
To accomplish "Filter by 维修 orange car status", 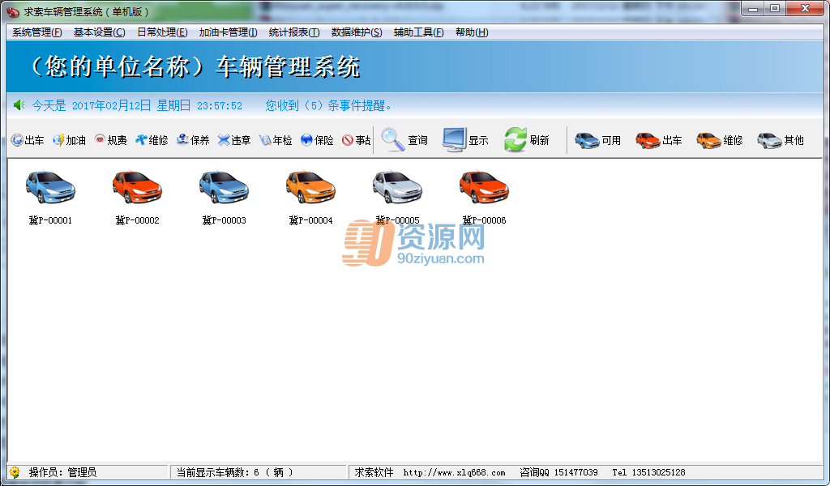I will pos(720,140).
